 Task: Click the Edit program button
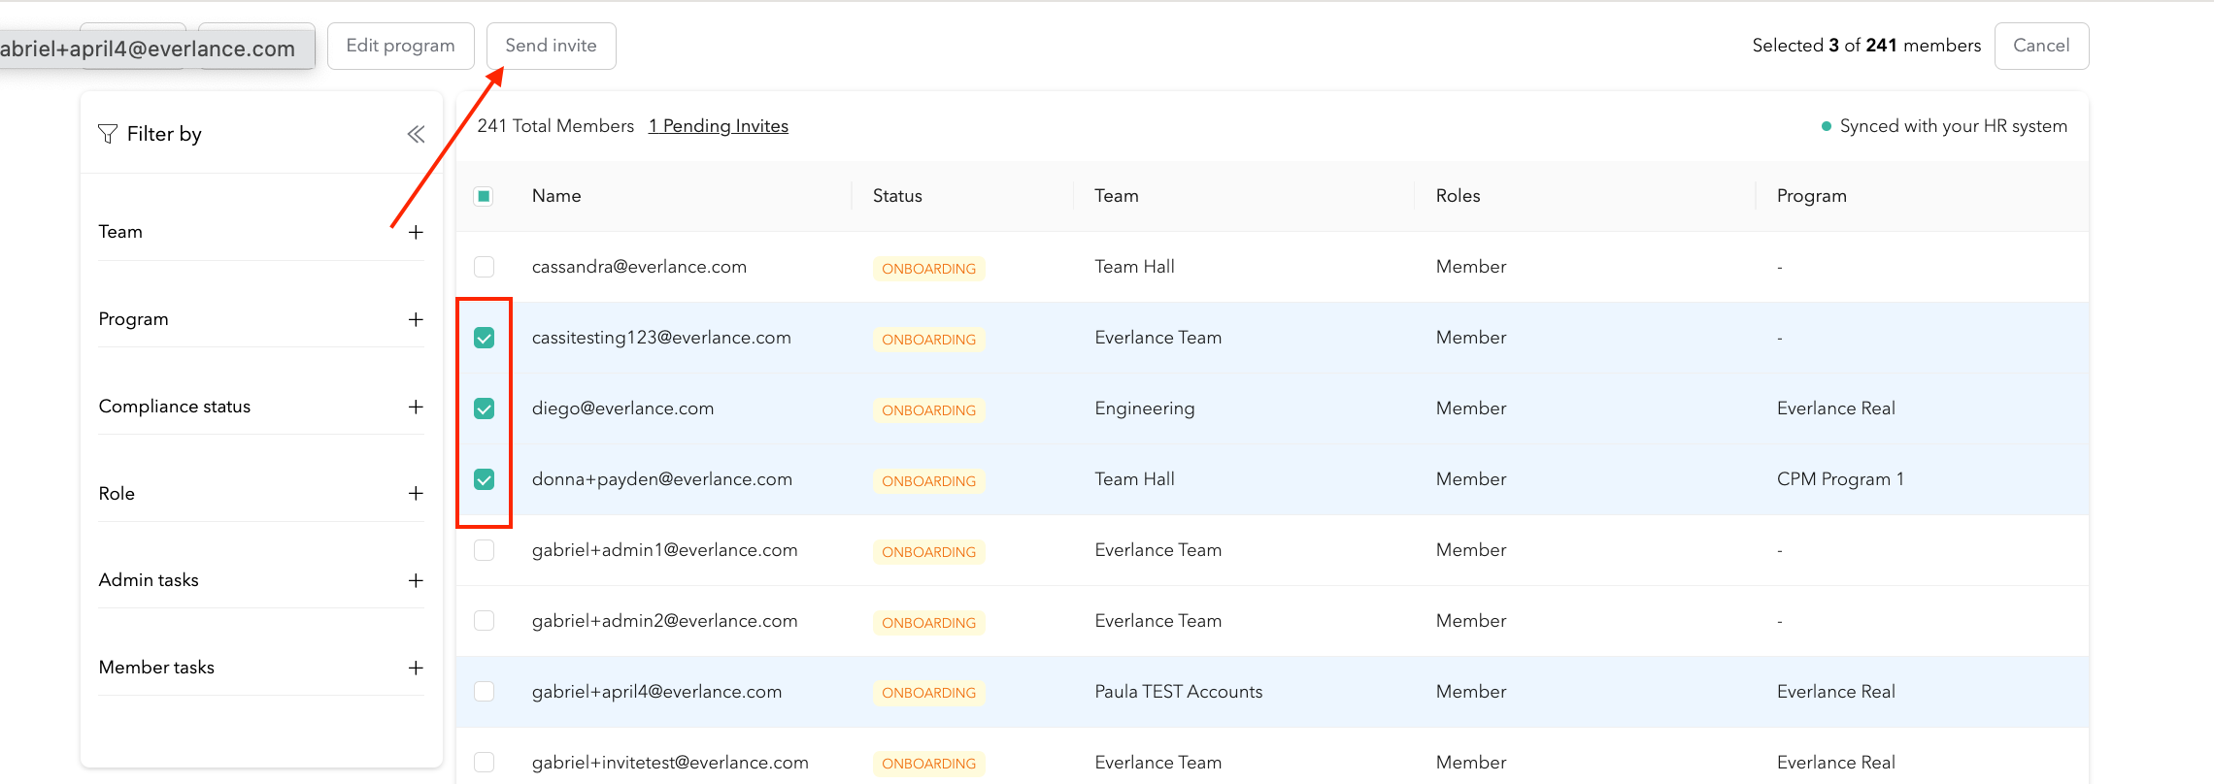[x=400, y=46]
